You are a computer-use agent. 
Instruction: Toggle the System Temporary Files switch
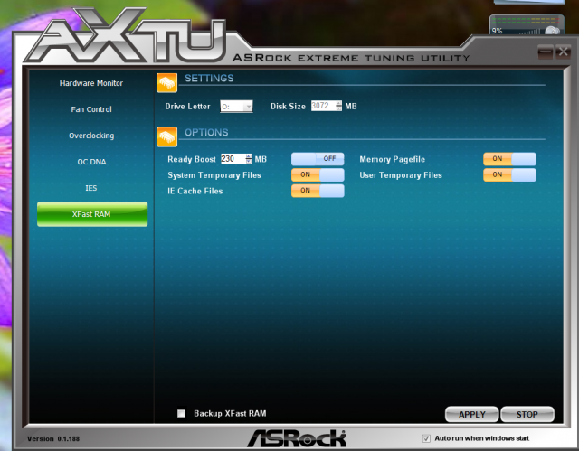[318, 174]
